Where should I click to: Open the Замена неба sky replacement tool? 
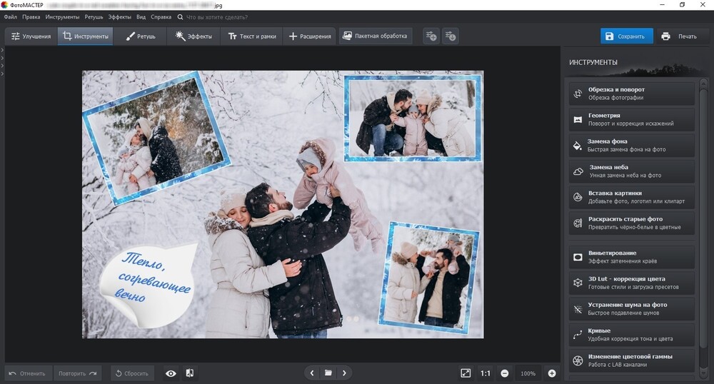click(x=631, y=171)
